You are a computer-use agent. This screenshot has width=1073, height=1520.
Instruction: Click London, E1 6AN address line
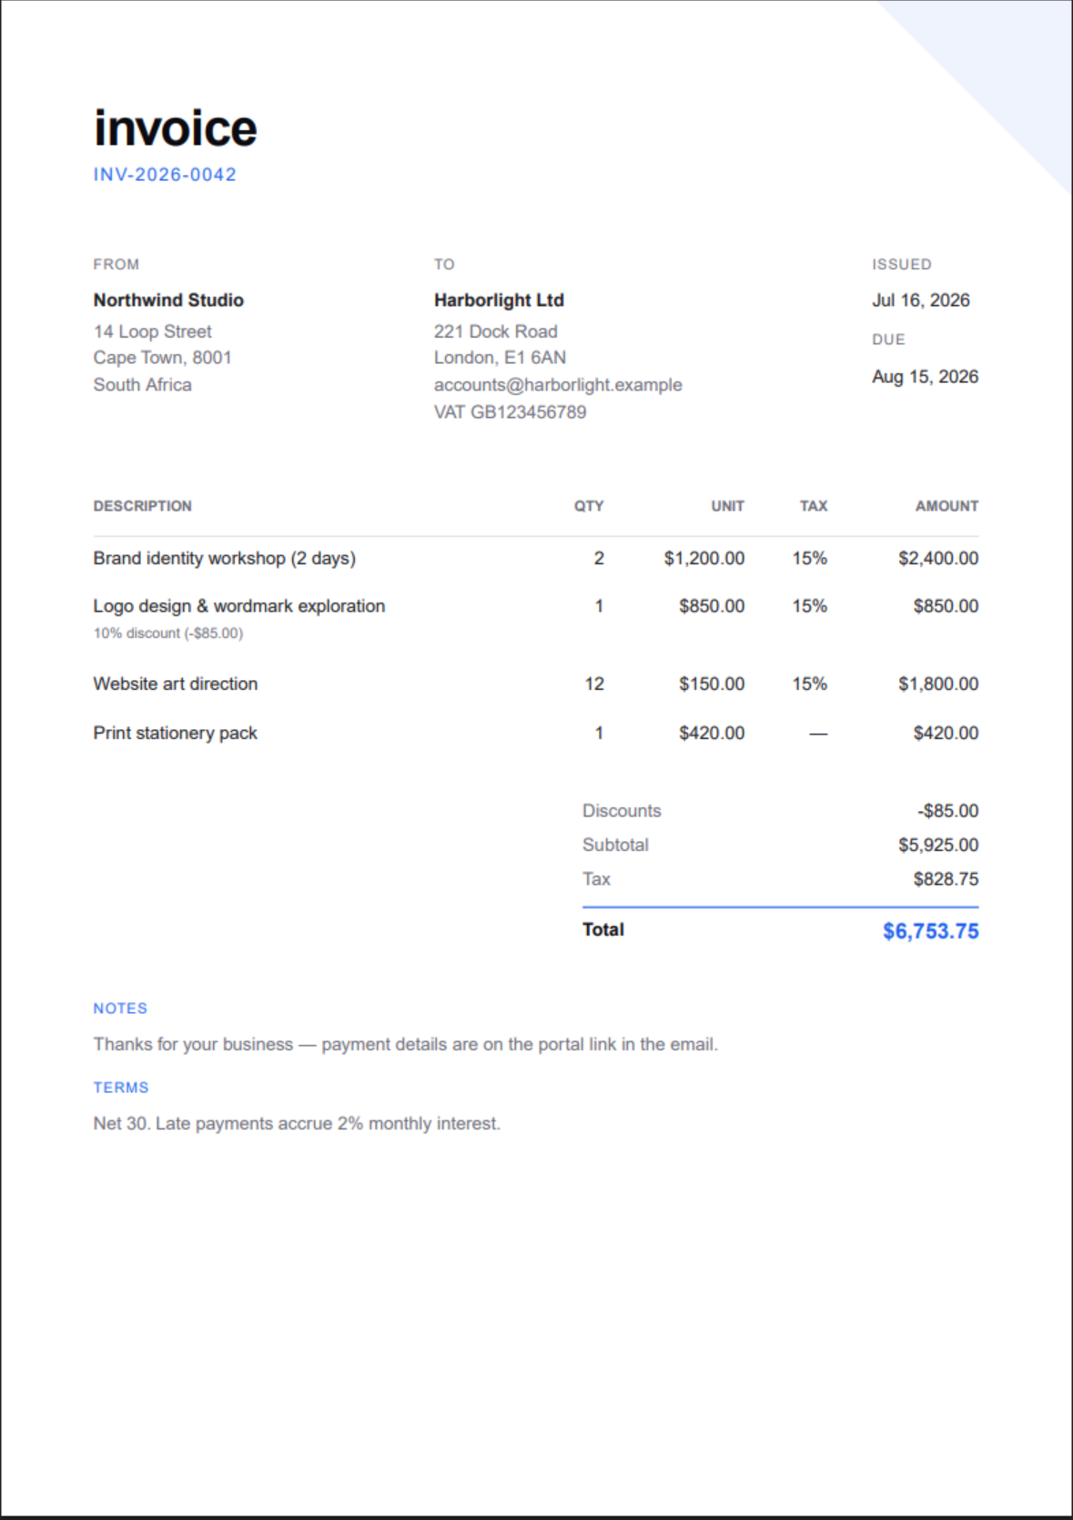coord(500,358)
